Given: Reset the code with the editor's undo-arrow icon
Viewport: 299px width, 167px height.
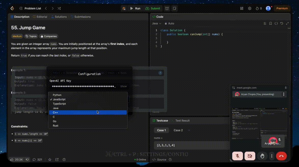Looking at the screenshot, I should coord(282,23).
